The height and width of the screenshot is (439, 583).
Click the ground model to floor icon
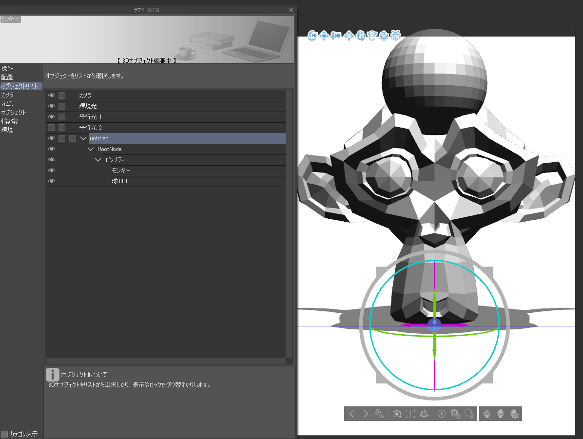pyautogui.click(x=424, y=414)
